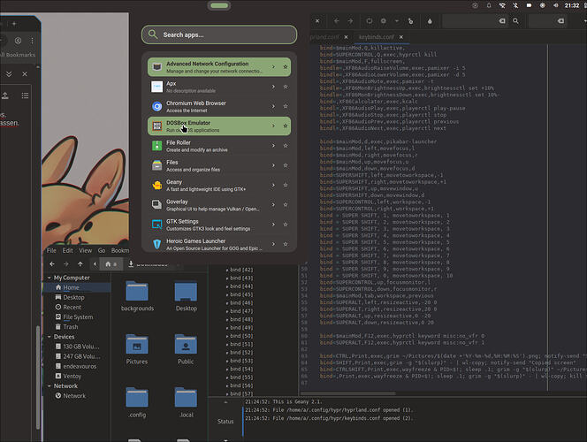Select Trash in the file manager sidebar
Image resolution: width=587 pixels, height=442 pixels.
[72, 327]
